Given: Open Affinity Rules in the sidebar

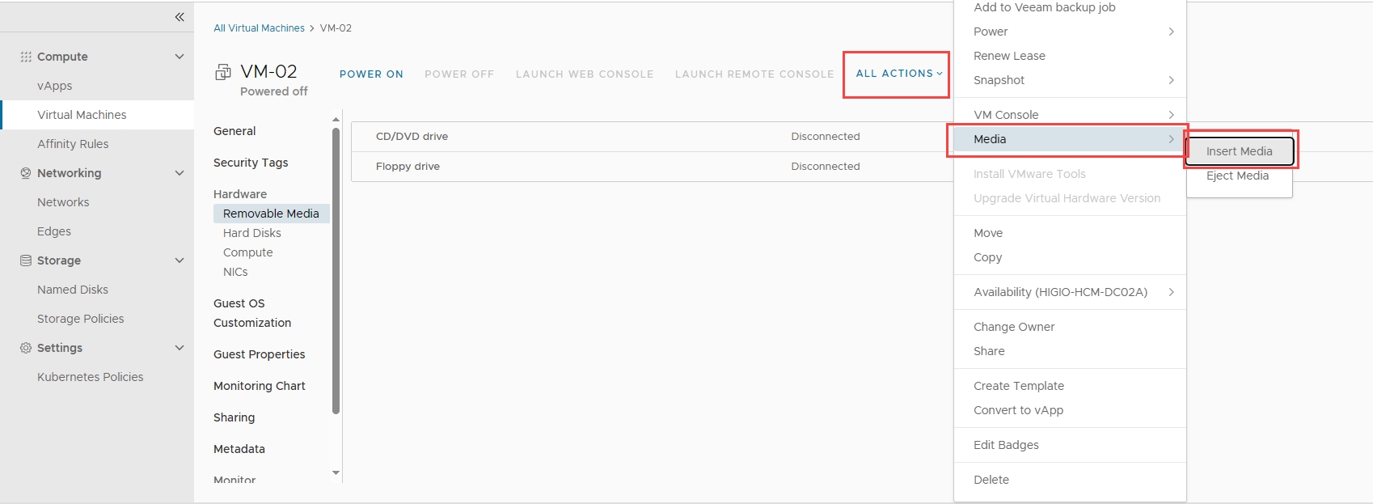Looking at the screenshot, I should coord(73,144).
